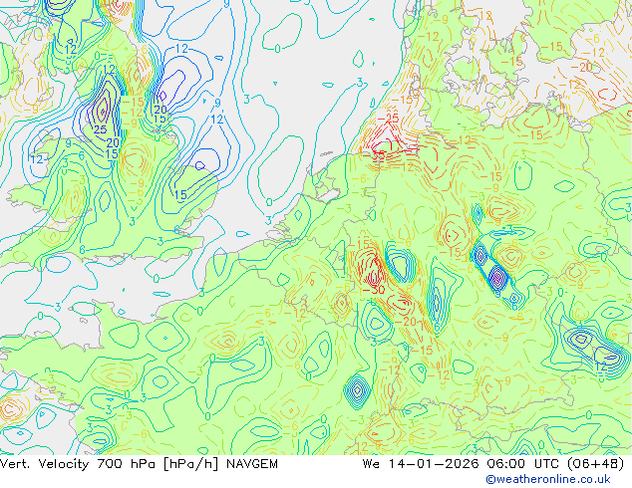632x488 pixels.
Task: Click the red '-25' contour label
Action: click(x=388, y=118)
